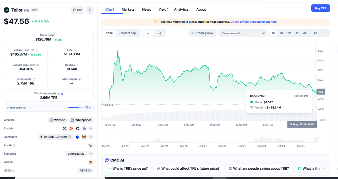Image resolution: width=338 pixels, height=179 pixels.
Task: Expand more Contracts
Action: 91,137
